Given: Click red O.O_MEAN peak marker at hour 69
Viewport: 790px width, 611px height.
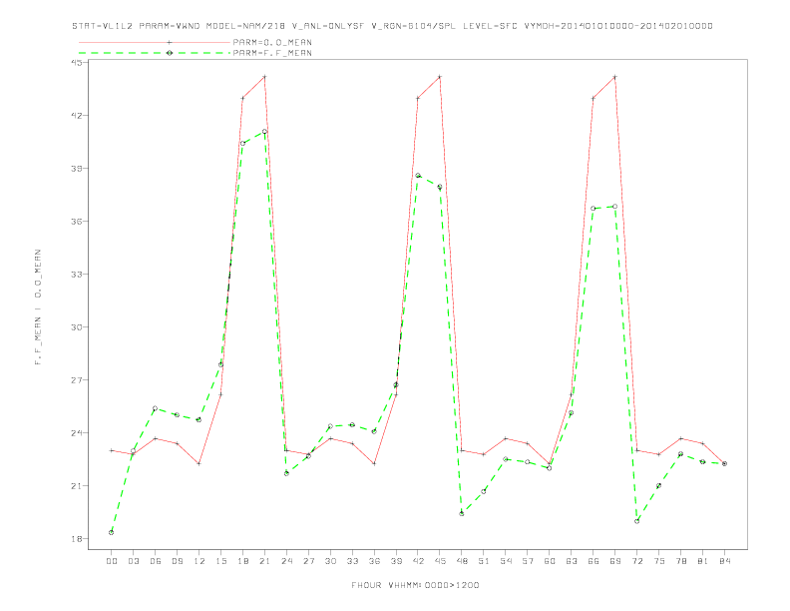Looking at the screenshot, I should 615,77.
